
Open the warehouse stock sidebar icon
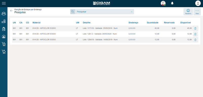(x=4, y=37)
